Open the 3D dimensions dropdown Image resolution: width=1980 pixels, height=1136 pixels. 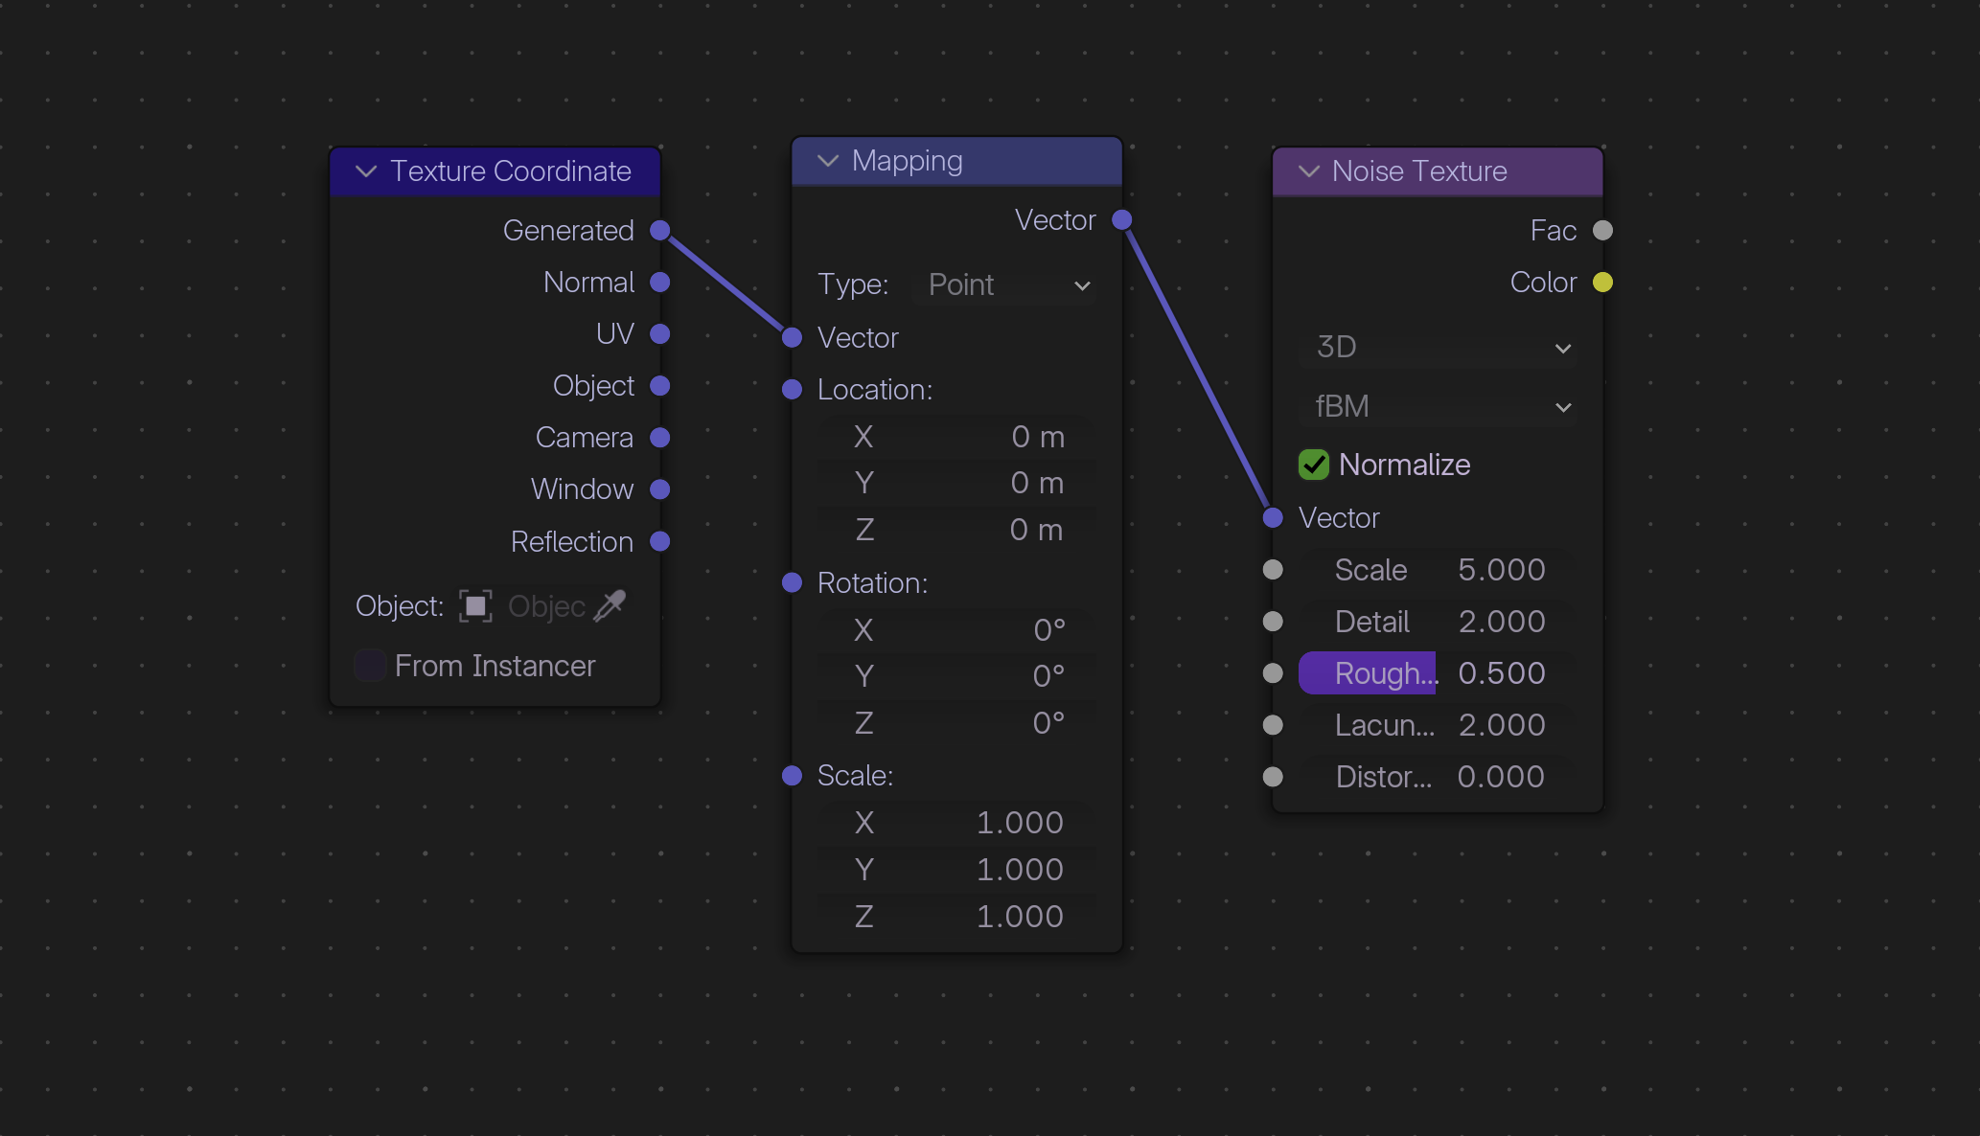1438,347
